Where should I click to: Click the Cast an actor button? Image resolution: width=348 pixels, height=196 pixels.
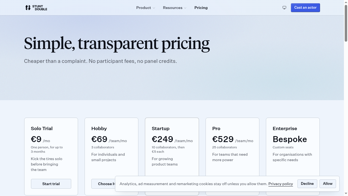[x=305, y=8]
